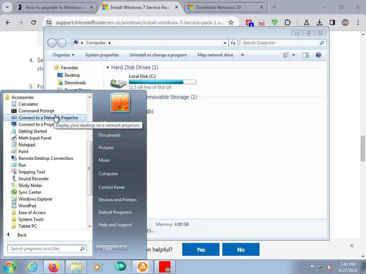Click the Chrome downloads icon
The height and width of the screenshot is (274, 366).
[319, 22]
